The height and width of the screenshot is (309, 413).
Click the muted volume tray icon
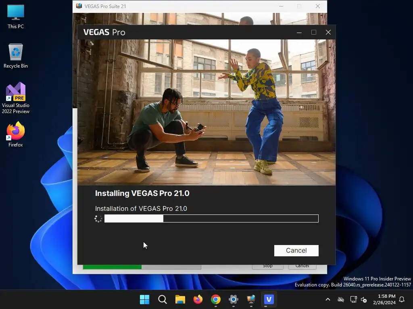point(364,299)
